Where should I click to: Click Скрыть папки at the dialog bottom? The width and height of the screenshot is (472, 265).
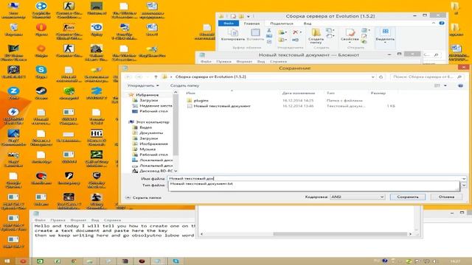click(x=144, y=198)
